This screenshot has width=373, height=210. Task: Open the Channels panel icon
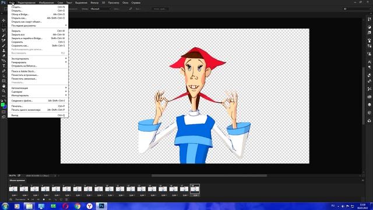point(369,113)
